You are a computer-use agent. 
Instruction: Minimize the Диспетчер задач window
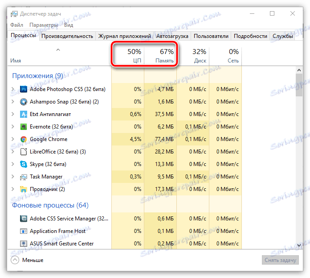pyautogui.click(x=252, y=14)
